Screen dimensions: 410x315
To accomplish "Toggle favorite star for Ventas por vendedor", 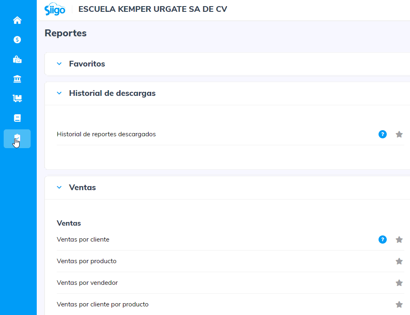I will tap(399, 283).
